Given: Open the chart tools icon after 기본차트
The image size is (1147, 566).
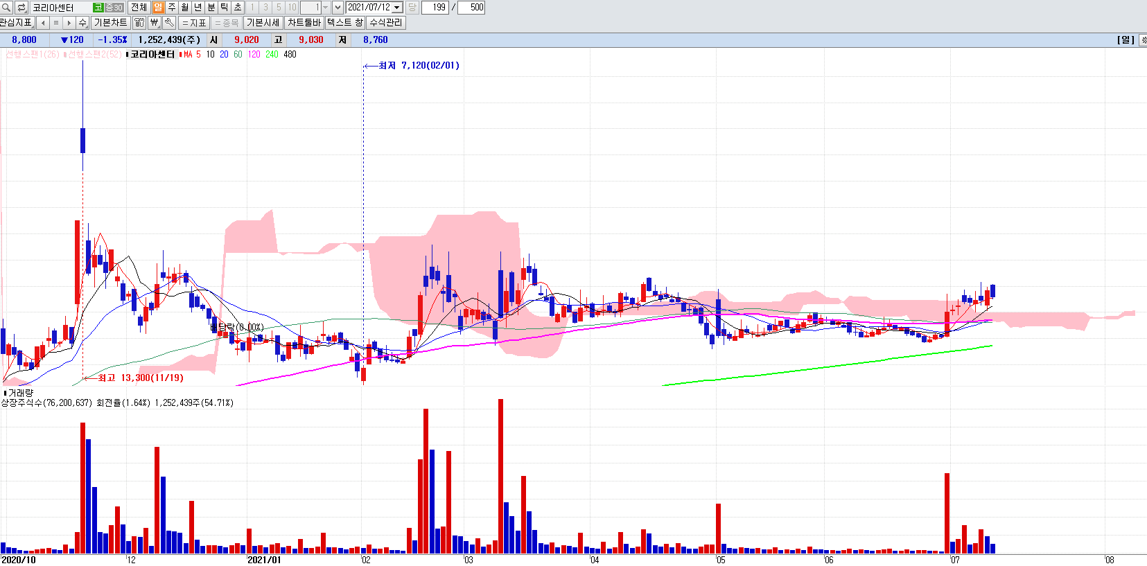Looking at the screenshot, I should (139, 23).
